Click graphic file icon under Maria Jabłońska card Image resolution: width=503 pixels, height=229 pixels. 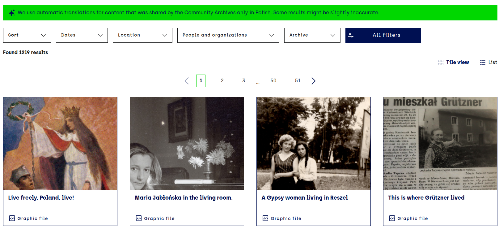(139, 218)
